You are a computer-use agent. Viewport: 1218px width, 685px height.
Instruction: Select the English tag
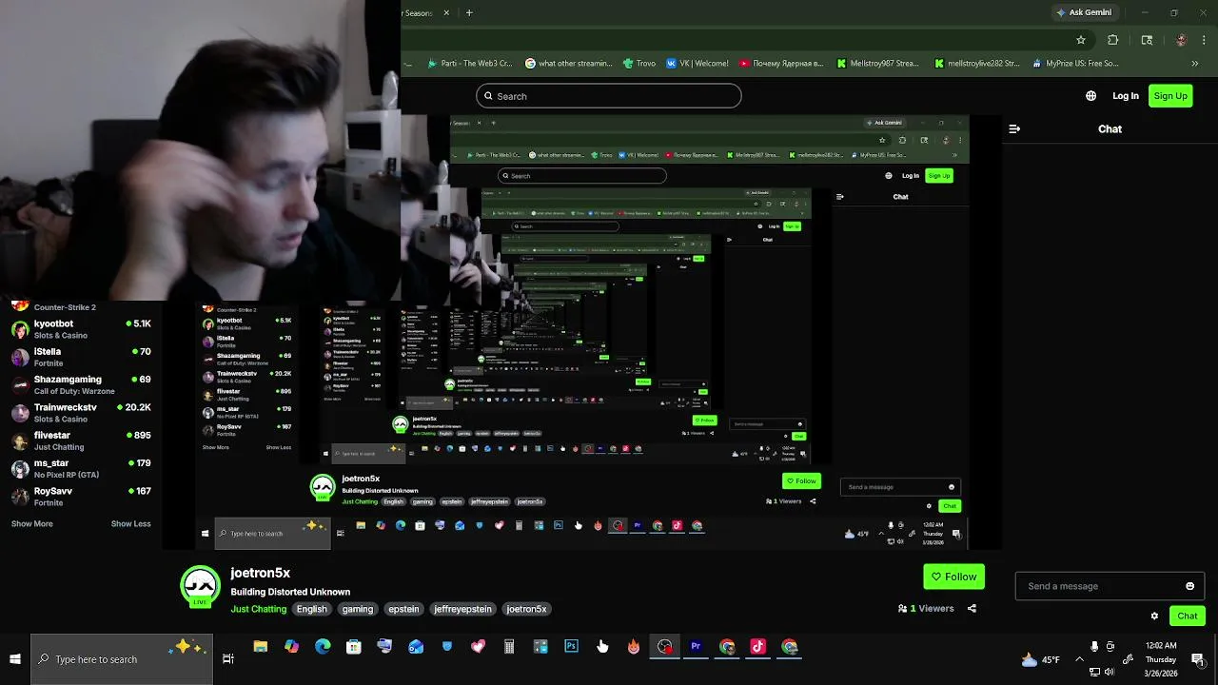tap(311, 609)
